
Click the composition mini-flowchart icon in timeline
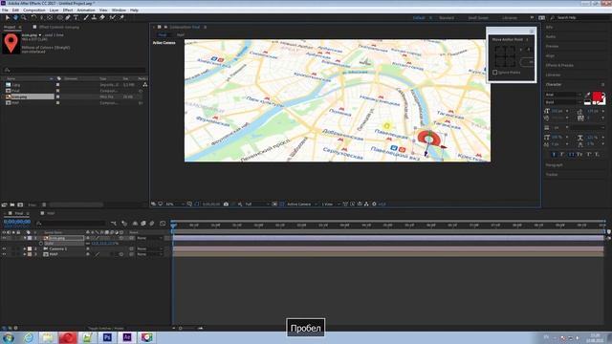point(114,224)
